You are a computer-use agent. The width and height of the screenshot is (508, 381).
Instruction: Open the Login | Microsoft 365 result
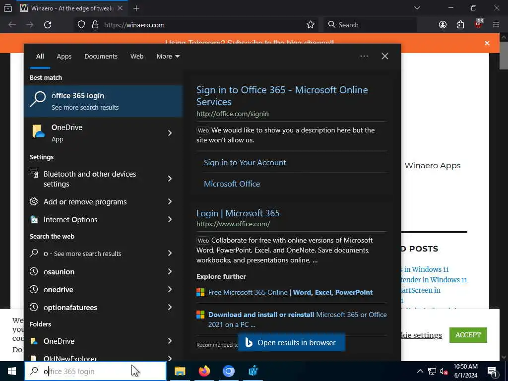(x=238, y=213)
